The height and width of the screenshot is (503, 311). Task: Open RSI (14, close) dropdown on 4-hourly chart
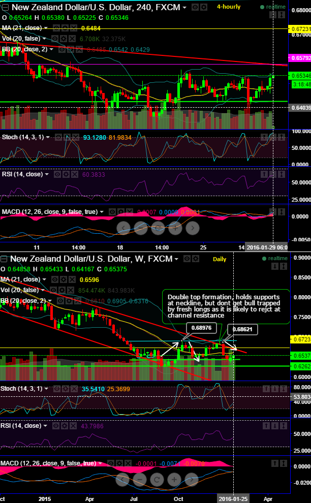coord(47,174)
